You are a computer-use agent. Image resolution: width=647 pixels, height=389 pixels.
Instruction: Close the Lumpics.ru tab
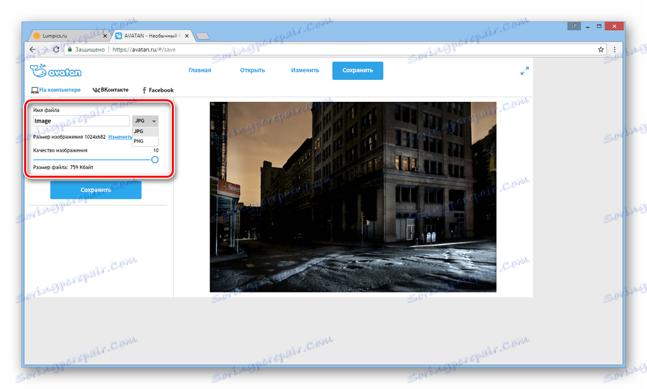coord(105,36)
